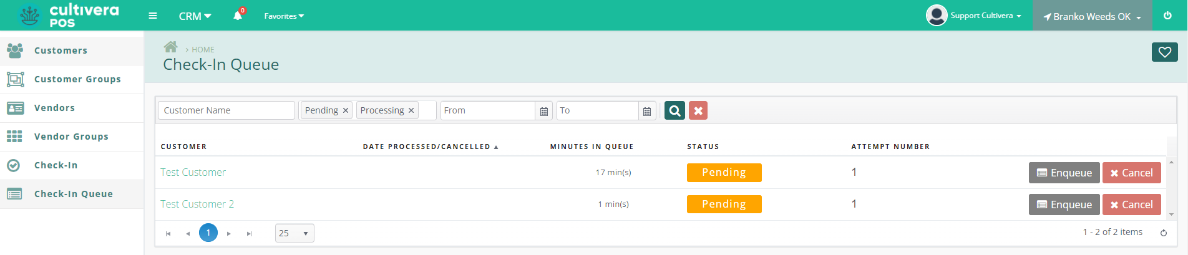
Task: Sort by Customer column header
Action: point(183,147)
